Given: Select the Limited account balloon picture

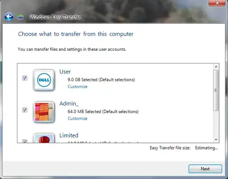Looking at the screenshot, I should [44, 138].
